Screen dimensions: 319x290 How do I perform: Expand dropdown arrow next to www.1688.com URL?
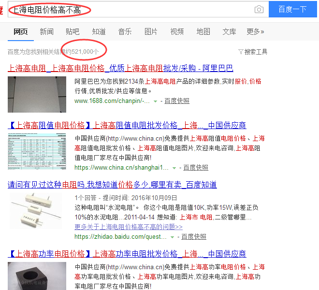pos(155,101)
